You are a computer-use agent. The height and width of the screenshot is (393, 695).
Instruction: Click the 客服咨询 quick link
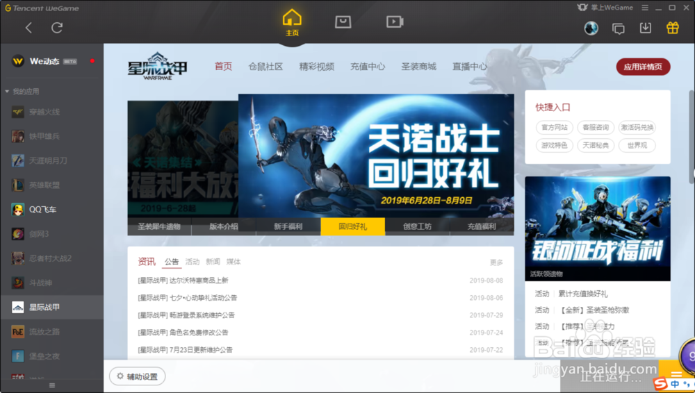point(596,128)
